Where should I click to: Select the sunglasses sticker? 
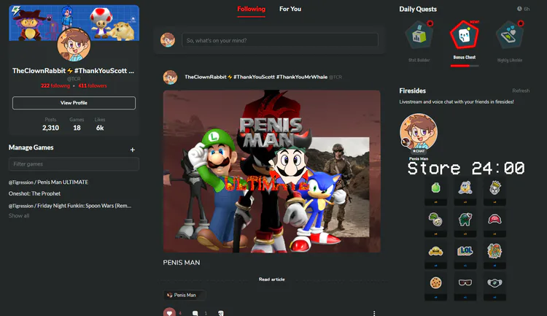[x=465, y=282]
